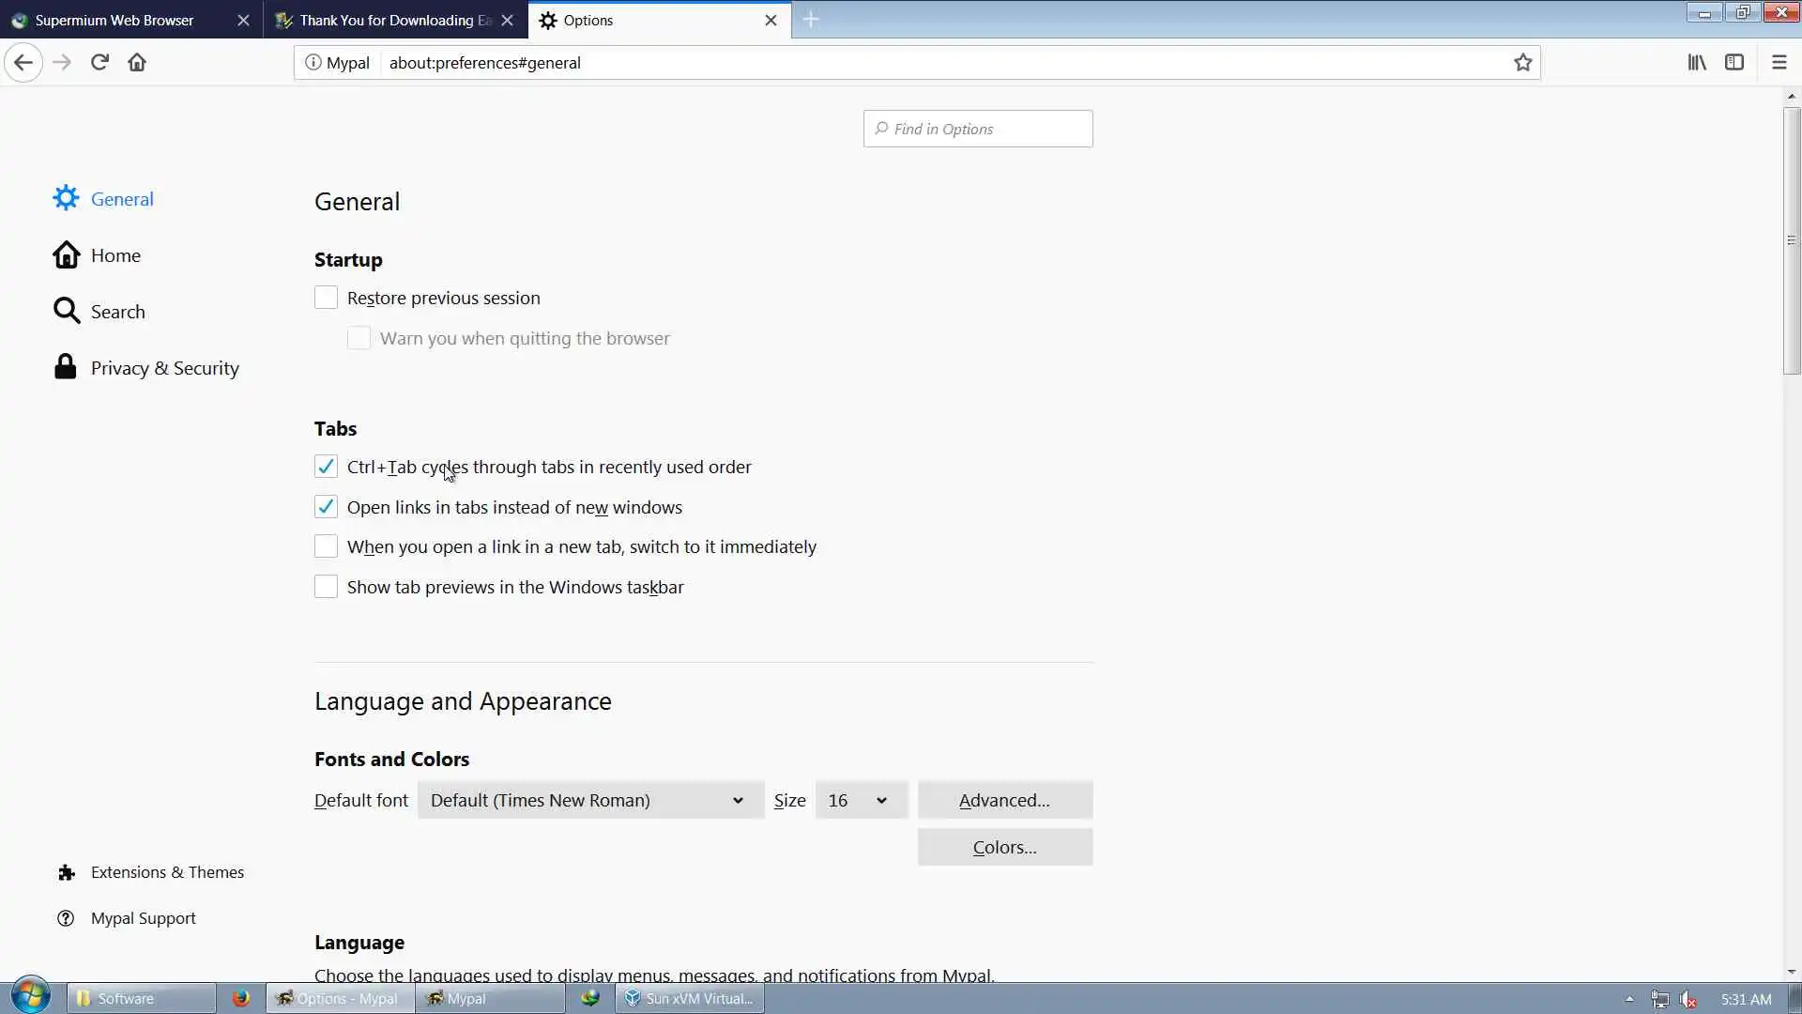Click the Advanced... fonts button
The image size is (1802, 1014).
click(1004, 800)
